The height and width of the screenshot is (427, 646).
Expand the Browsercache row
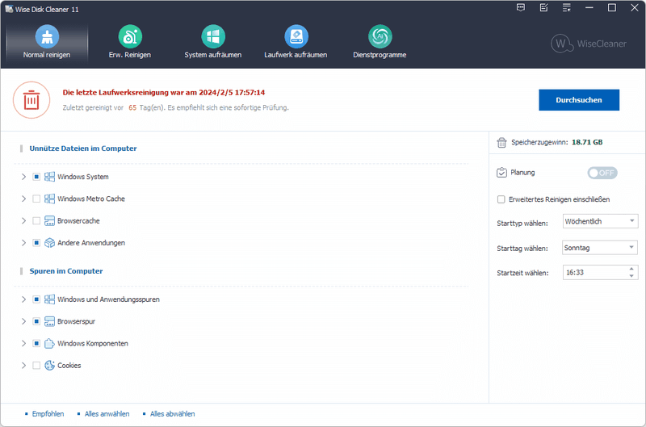[x=23, y=220]
